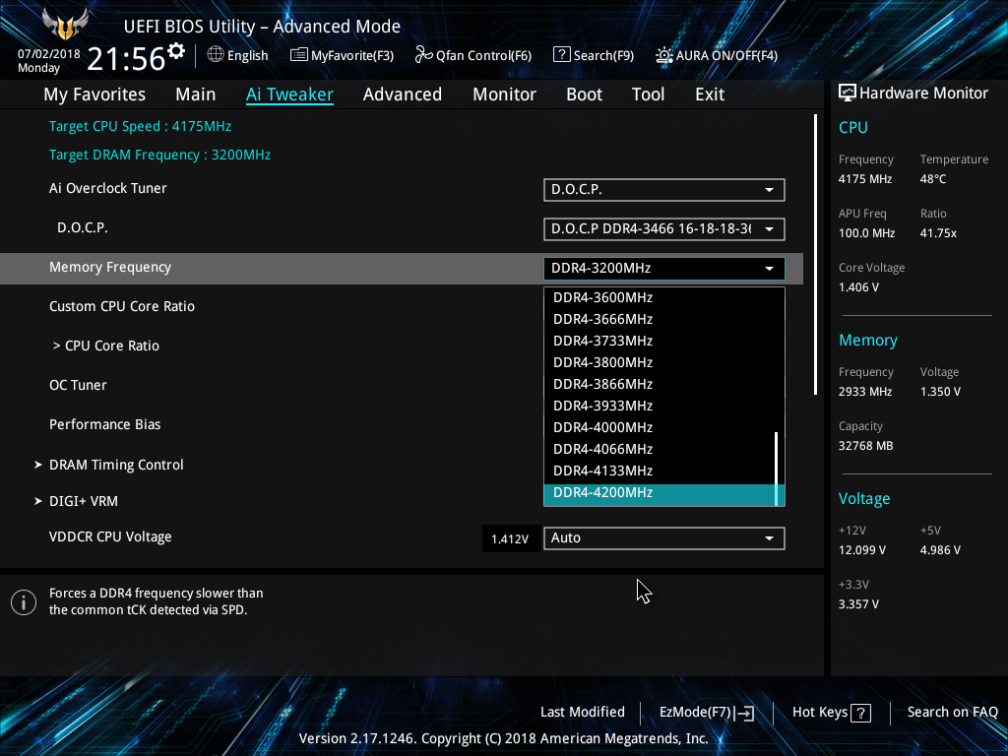This screenshot has width=1008, height=756.
Task: Open Hot Keys help
Action: 832,713
